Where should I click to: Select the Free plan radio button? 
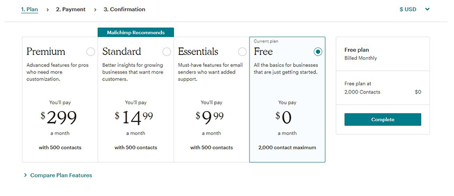pyautogui.click(x=318, y=52)
